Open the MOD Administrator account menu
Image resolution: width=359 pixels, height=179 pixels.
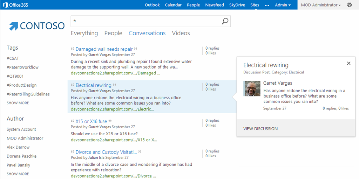click(x=321, y=5)
